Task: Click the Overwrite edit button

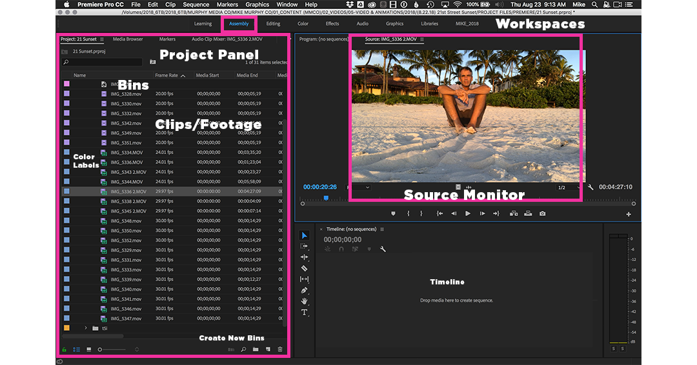Action: pyautogui.click(x=528, y=213)
